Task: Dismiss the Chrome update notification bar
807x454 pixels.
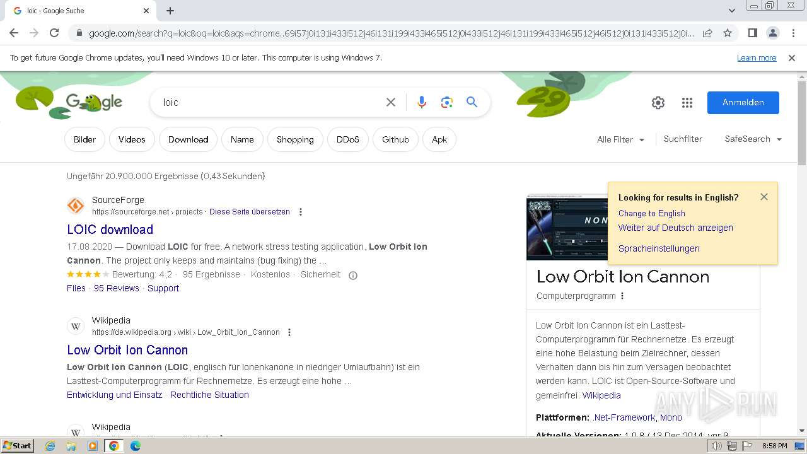Action: (x=792, y=57)
